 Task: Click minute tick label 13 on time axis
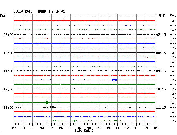coord(136,128)
